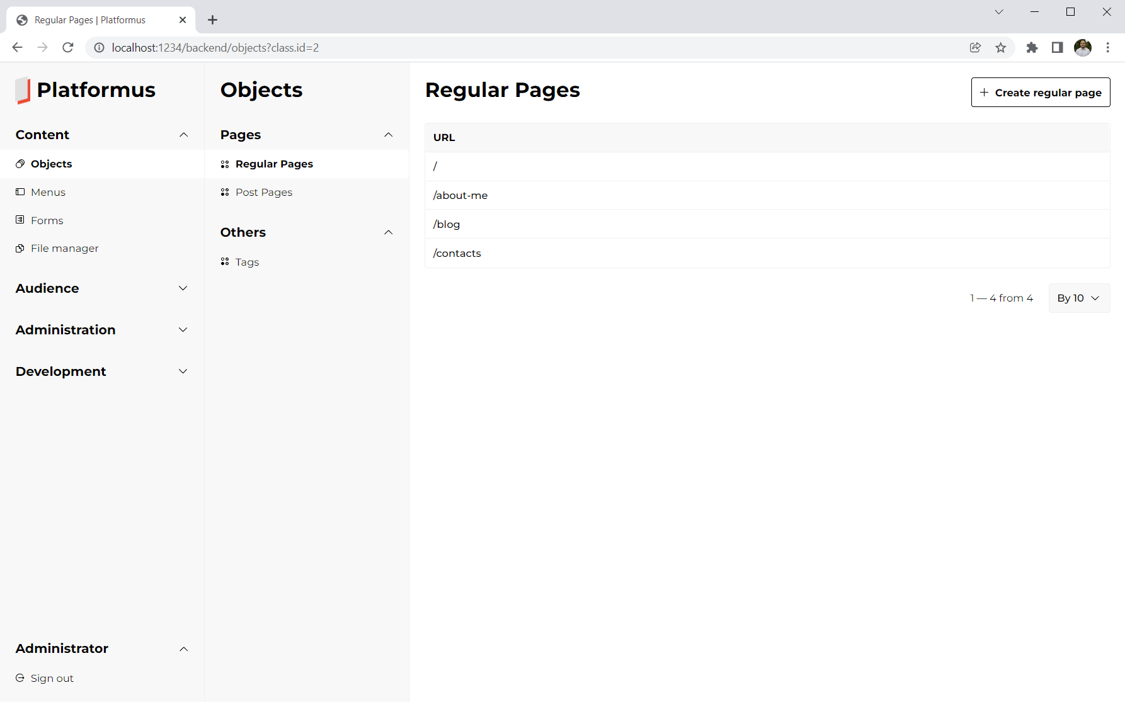Screen dimensions: 1125x702
Task: Expand the Administration section
Action: point(183,330)
